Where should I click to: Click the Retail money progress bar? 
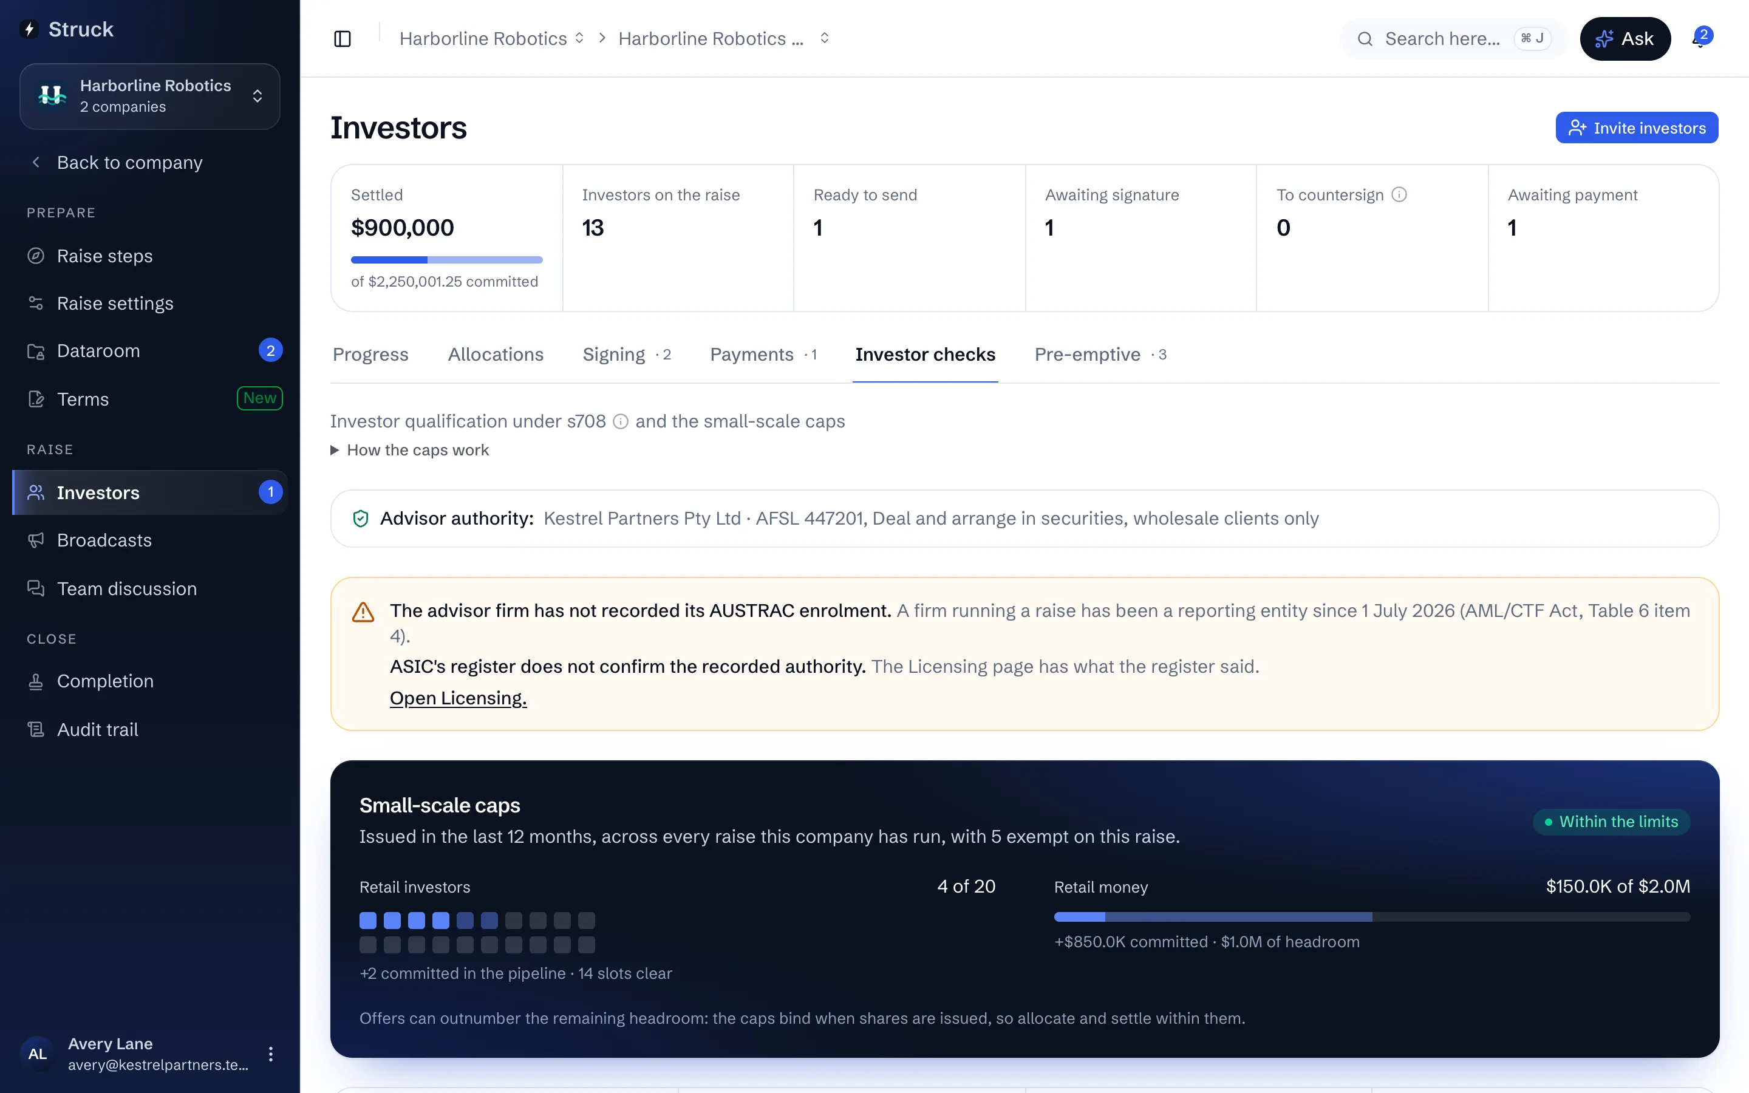[1372, 917]
